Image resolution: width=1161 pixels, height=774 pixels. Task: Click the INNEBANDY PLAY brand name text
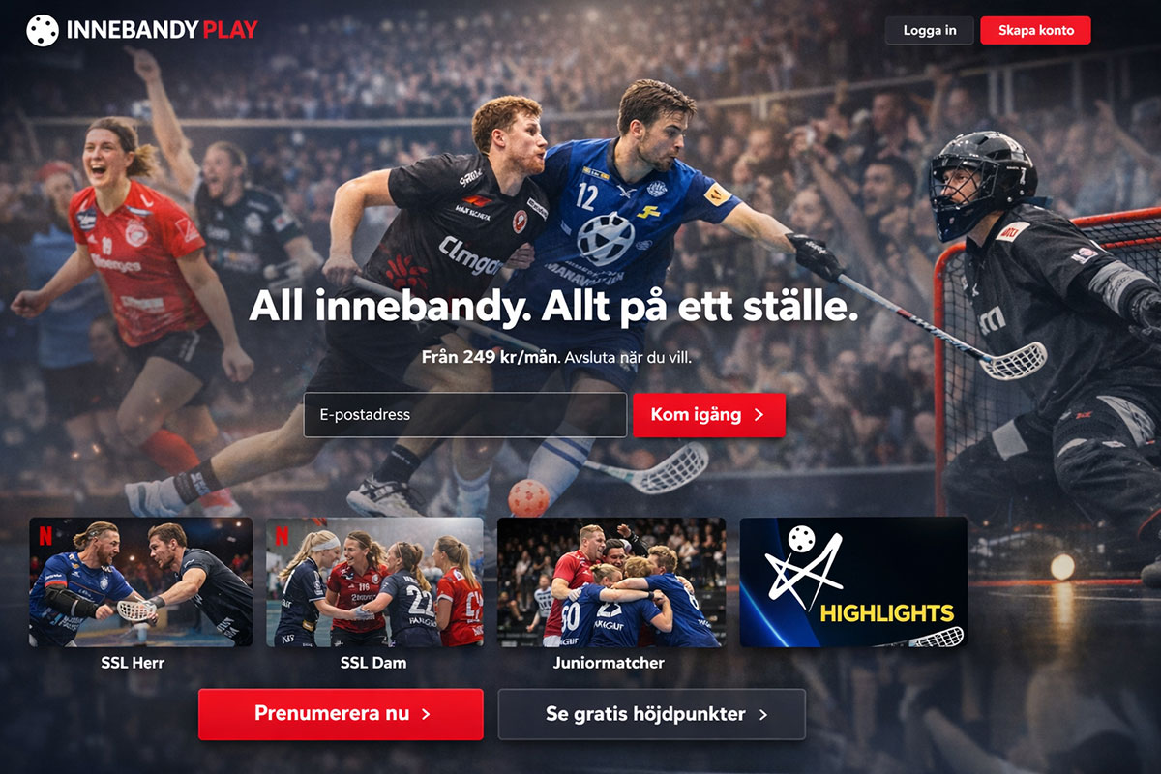(x=162, y=30)
